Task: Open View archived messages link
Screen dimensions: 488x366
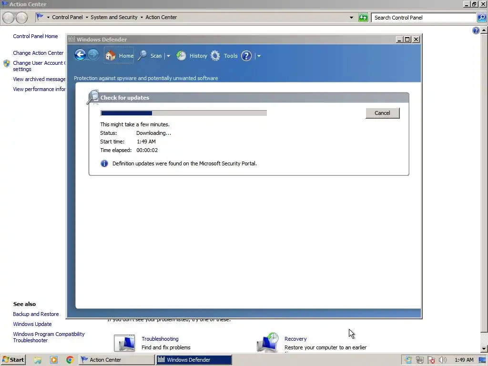Action: pos(39,79)
